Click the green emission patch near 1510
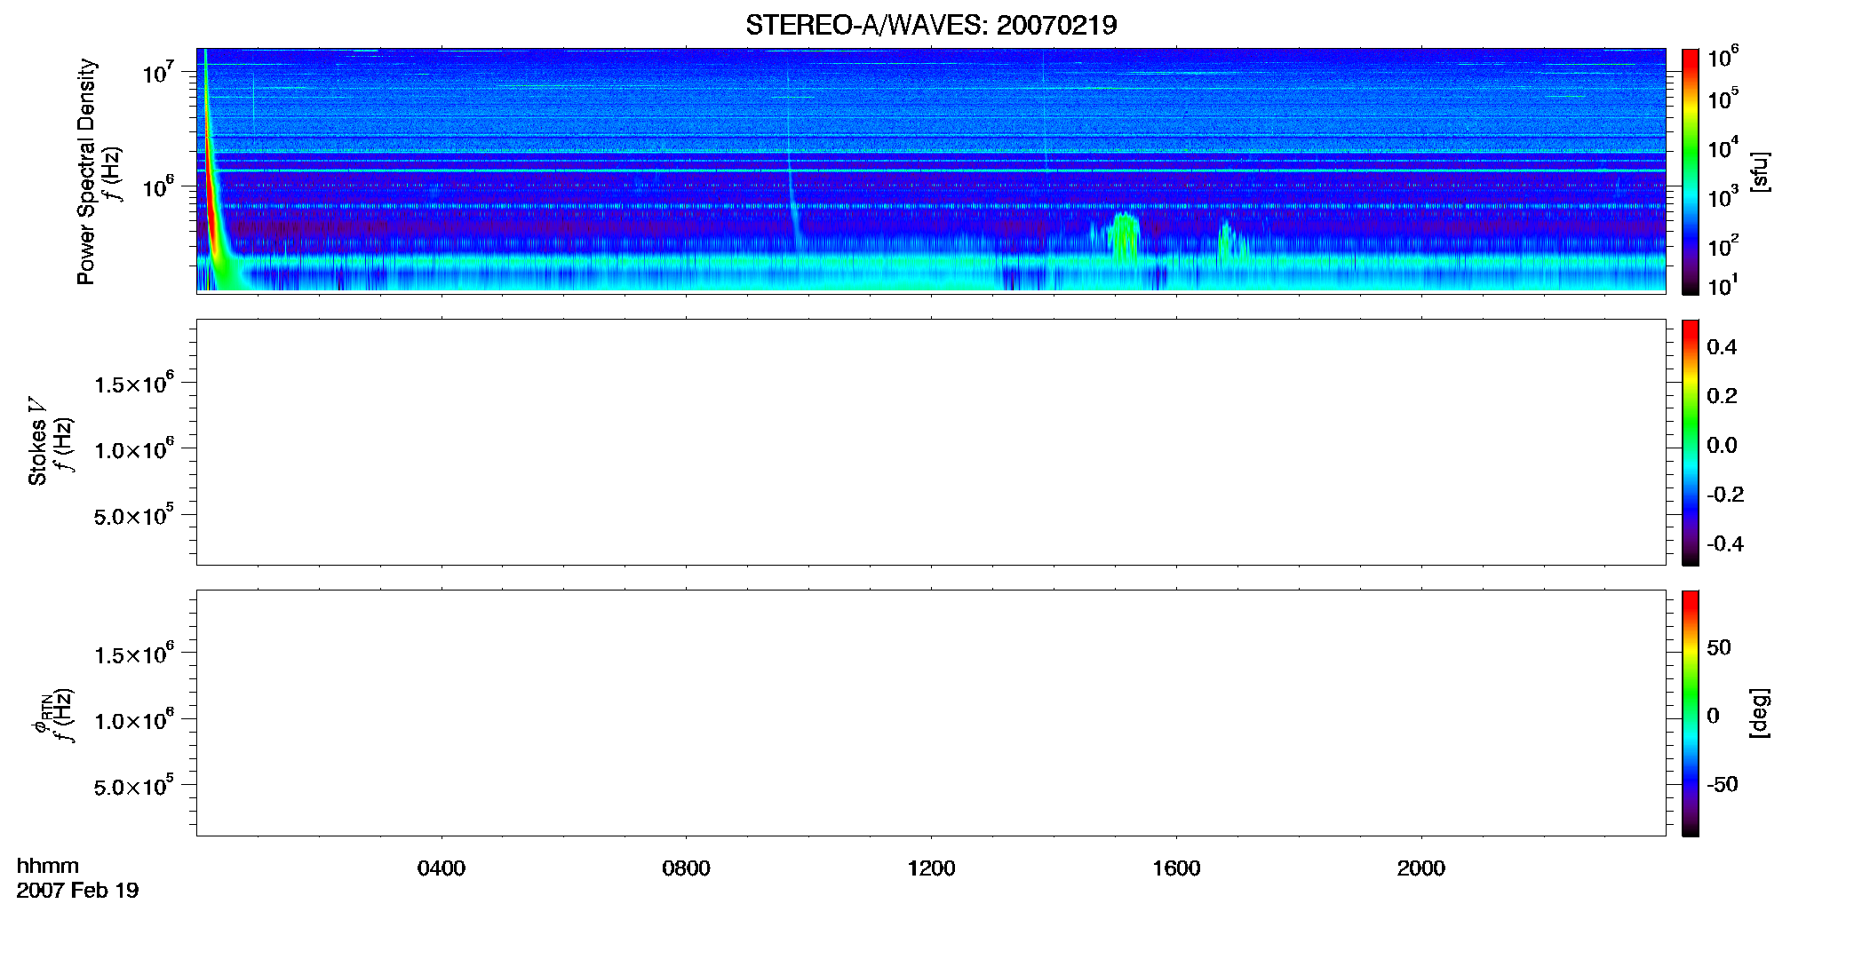The width and height of the screenshot is (1862, 959). tap(1125, 238)
